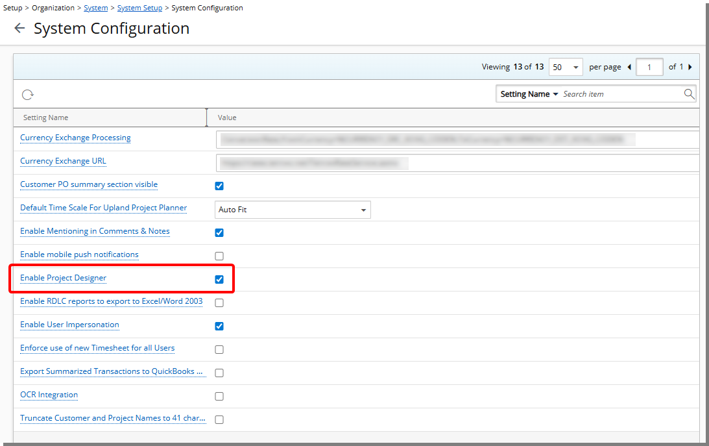The width and height of the screenshot is (709, 446).
Task: Open the Enable Mentioning in Comments setting
Action: point(95,231)
